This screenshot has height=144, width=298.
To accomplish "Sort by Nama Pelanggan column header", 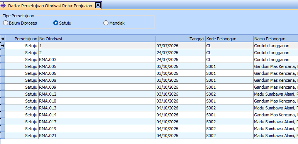I will click(276, 39).
